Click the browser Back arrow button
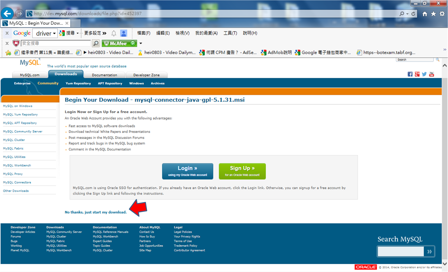Screen dimensions: 448x272 [x=7, y=13]
